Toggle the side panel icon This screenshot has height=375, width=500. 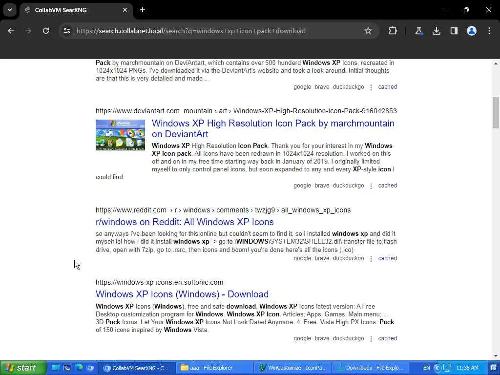pyautogui.click(x=454, y=31)
